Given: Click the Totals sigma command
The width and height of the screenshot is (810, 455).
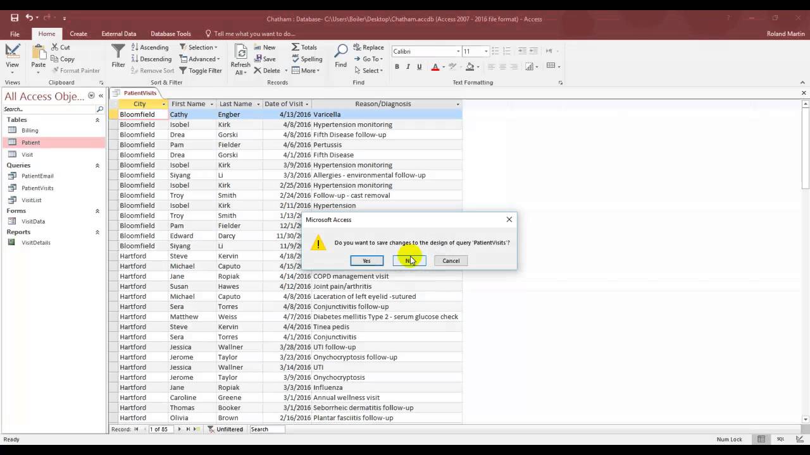Looking at the screenshot, I should (x=304, y=47).
